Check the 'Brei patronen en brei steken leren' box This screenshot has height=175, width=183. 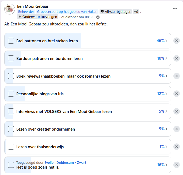pos(11,41)
